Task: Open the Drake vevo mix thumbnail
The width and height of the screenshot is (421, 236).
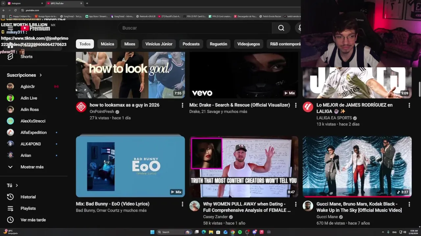Action: [244, 75]
